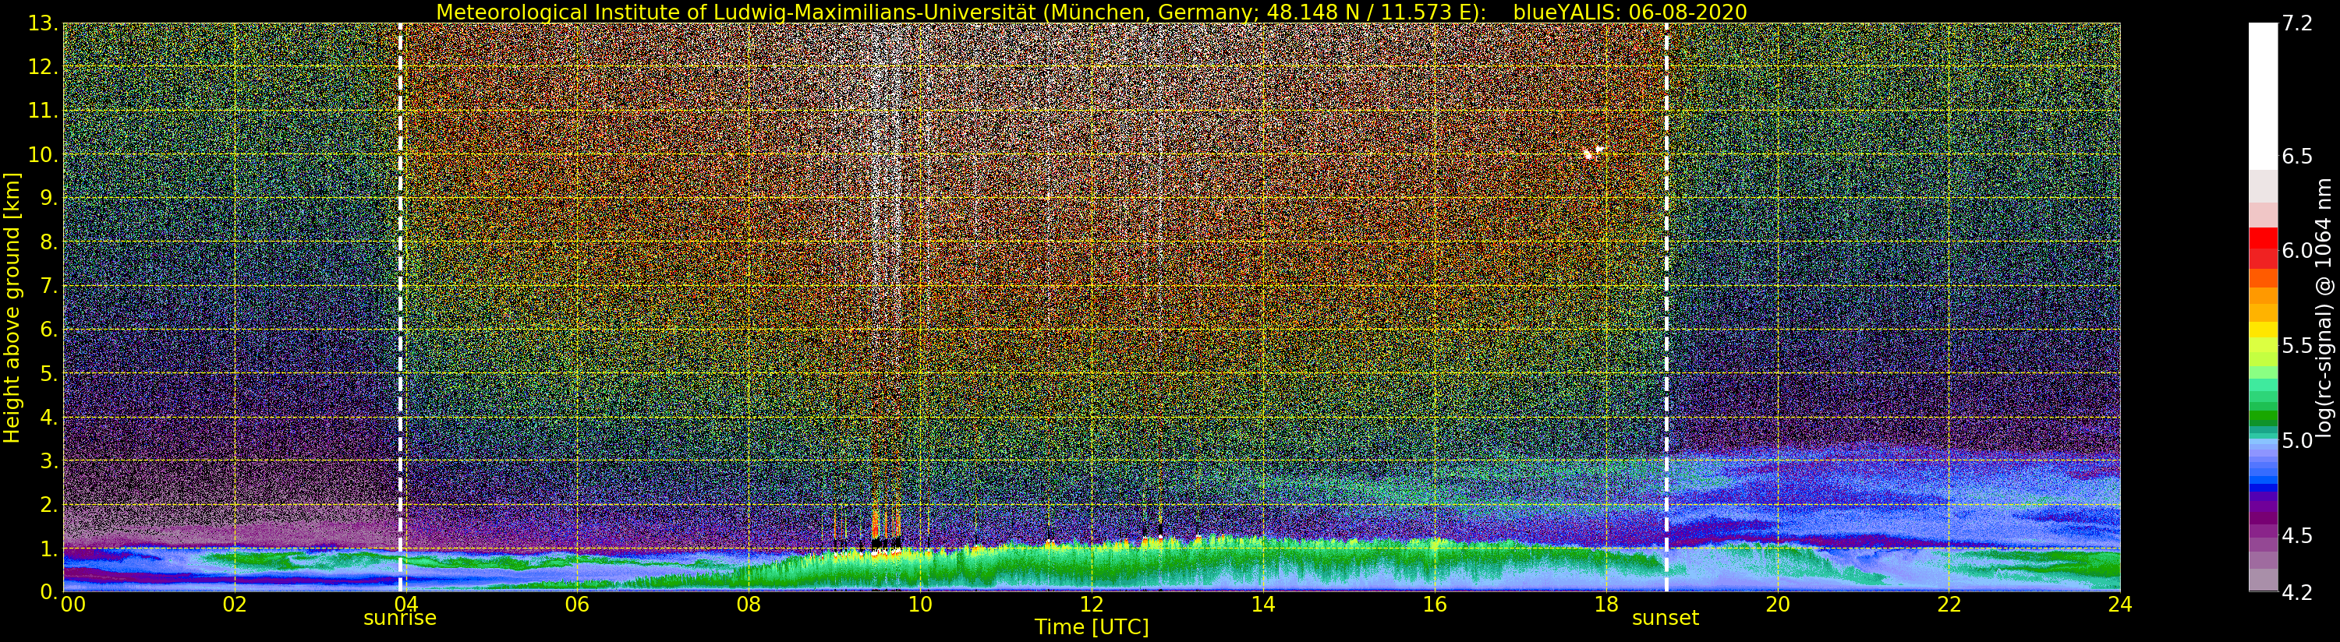Click the x-axis tick label '18'
2340x642 pixels.
coord(1606,604)
